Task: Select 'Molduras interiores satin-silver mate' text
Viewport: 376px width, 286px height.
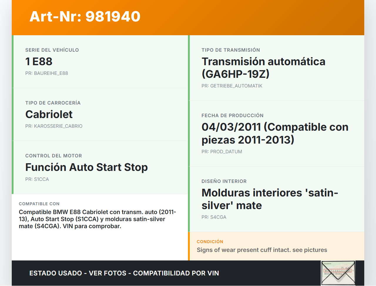Action: [x=269, y=199]
